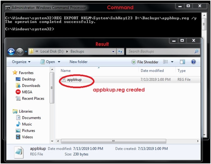This screenshot has width=211, height=164.
Task: Click the Open button in toolbar
Action: (48, 62)
